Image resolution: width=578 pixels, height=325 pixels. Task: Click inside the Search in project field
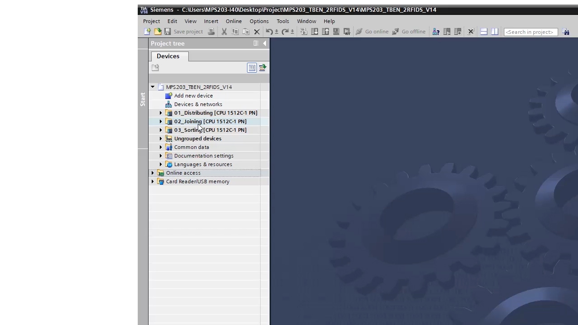[x=531, y=32]
